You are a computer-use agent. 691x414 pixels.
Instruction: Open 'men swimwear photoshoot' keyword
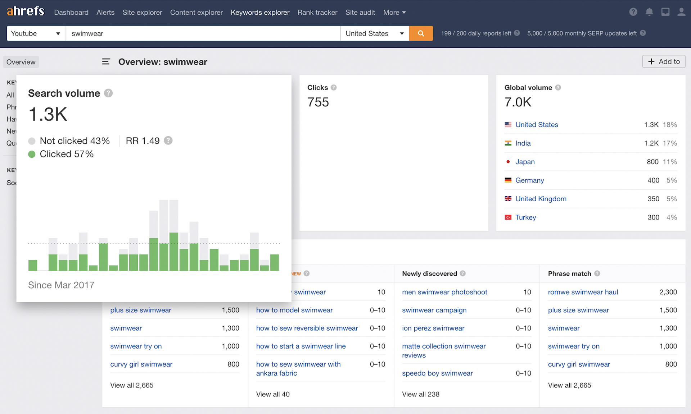[x=444, y=292]
